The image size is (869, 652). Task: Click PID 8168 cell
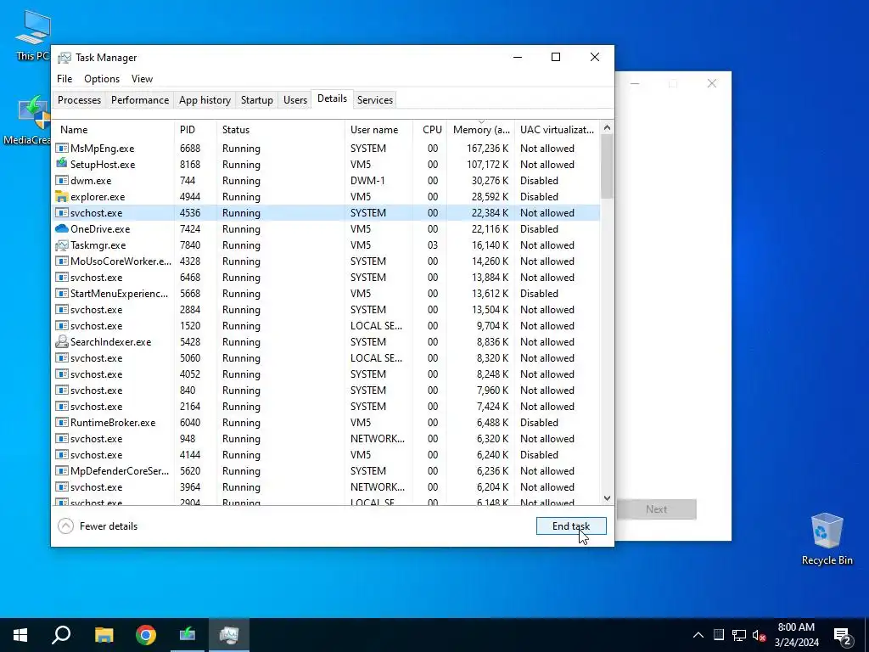(190, 165)
